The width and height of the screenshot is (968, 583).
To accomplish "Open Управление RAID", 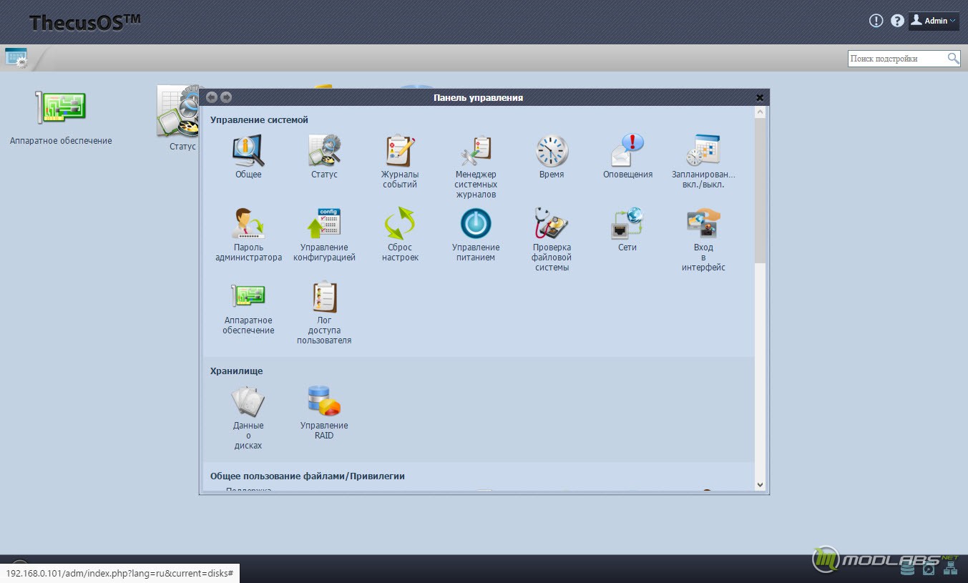I will tap(324, 402).
